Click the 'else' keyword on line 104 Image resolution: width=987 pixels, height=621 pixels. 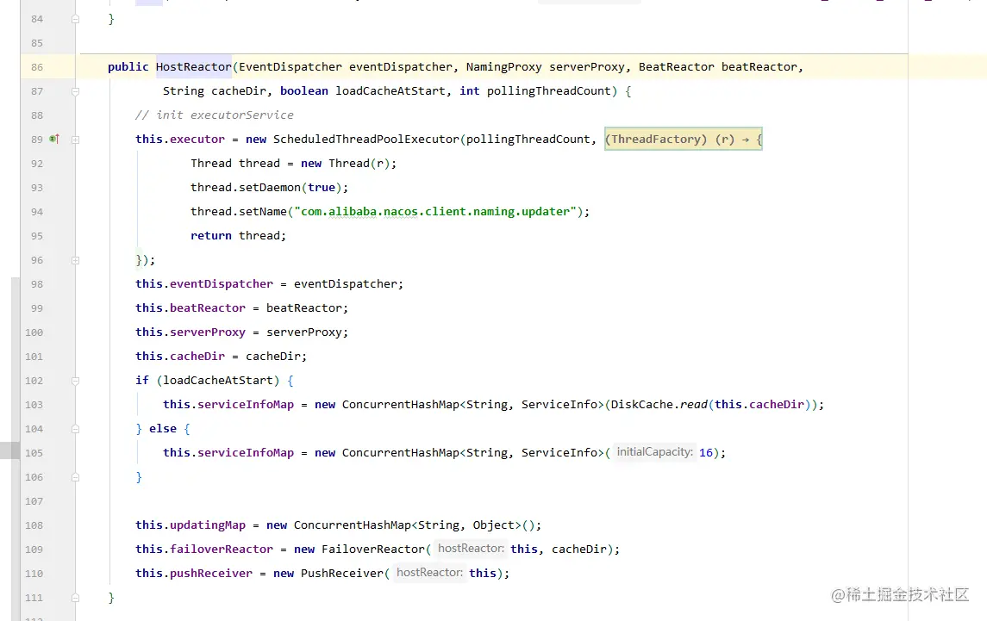pyautogui.click(x=163, y=428)
